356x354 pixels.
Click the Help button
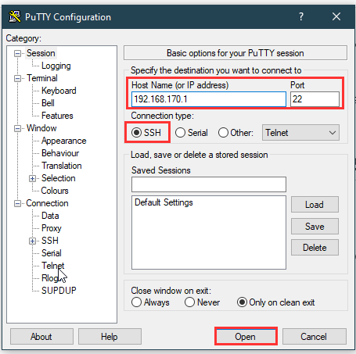click(x=110, y=337)
